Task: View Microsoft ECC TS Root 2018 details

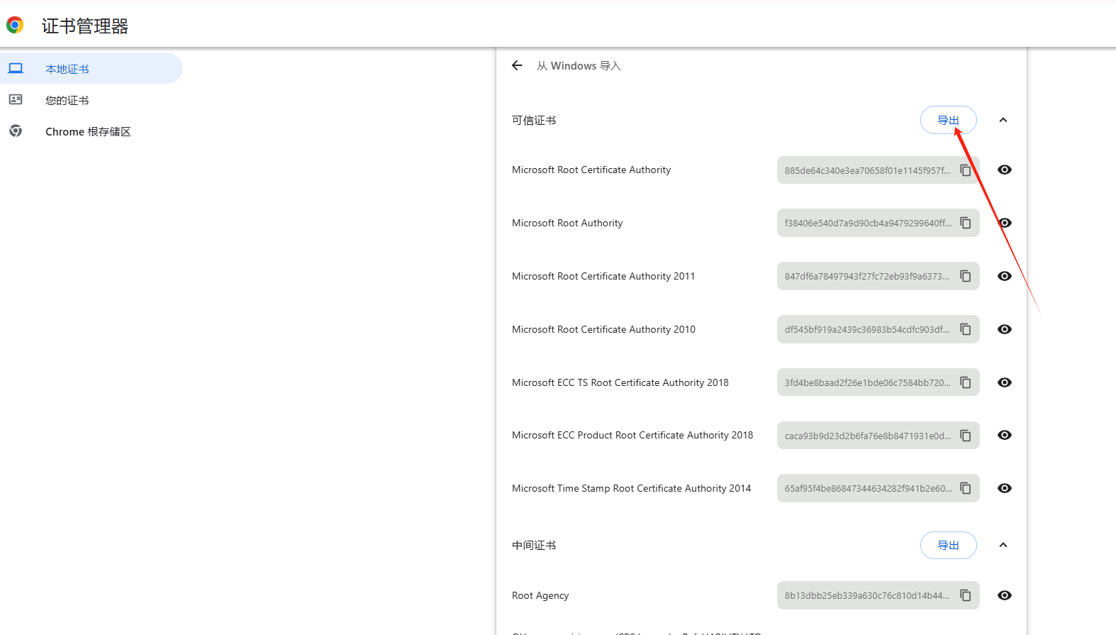Action: tap(1005, 382)
